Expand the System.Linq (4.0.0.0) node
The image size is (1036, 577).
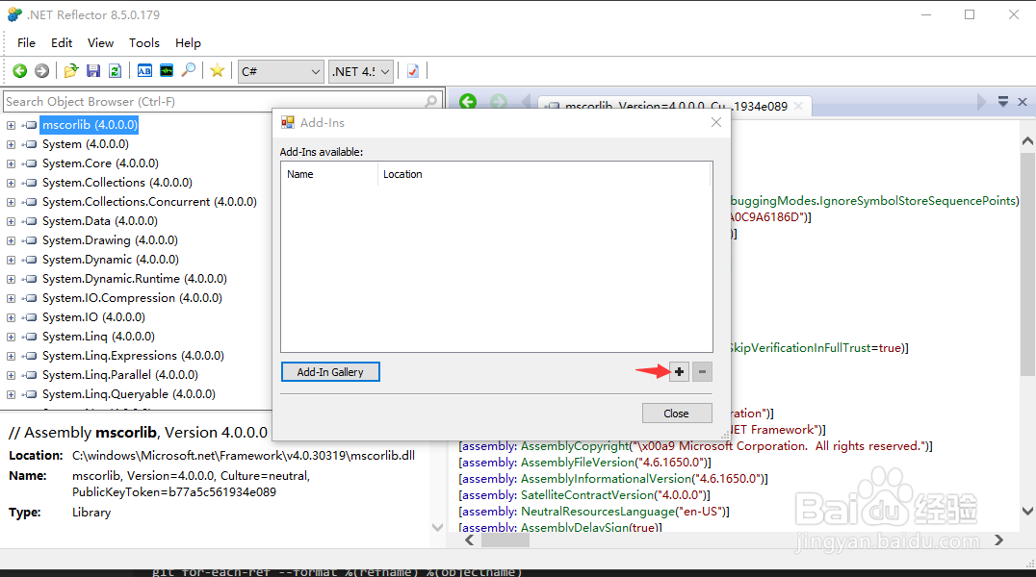click(x=12, y=336)
